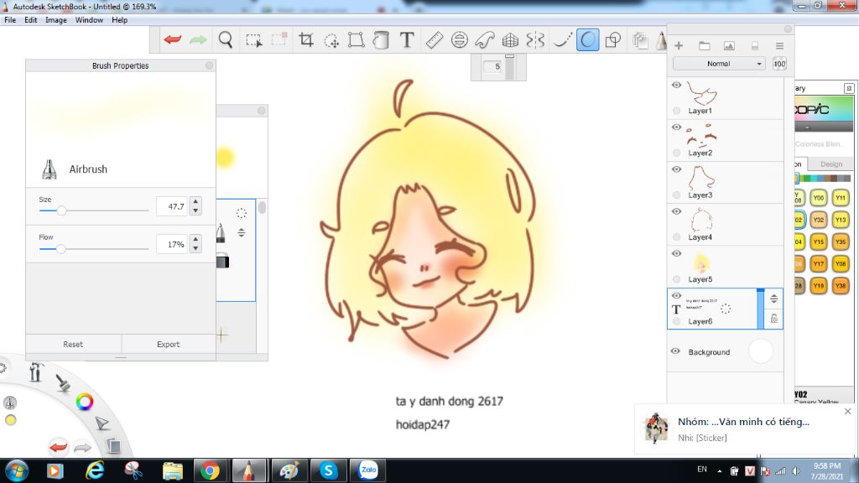This screenshot has width=859, height=483.
Task: Open the color wheel in the lagoon
Action: click(x=85, y=402)
